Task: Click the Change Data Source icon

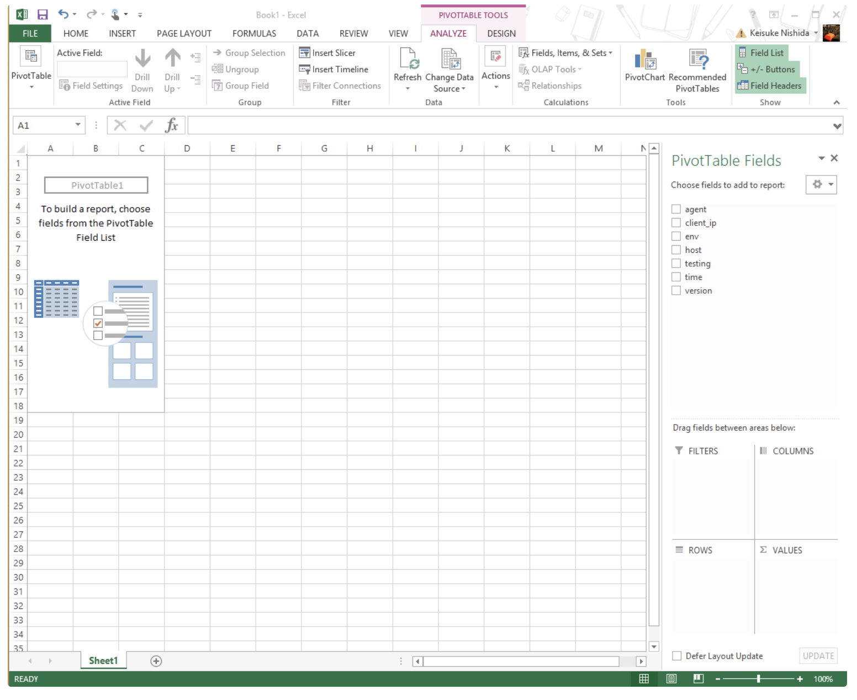Action: (449, 59)
